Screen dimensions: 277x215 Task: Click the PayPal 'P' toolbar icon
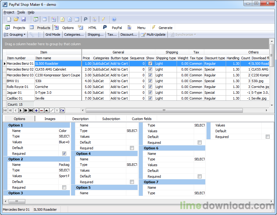pyautogui.click(x=86, y=19)
